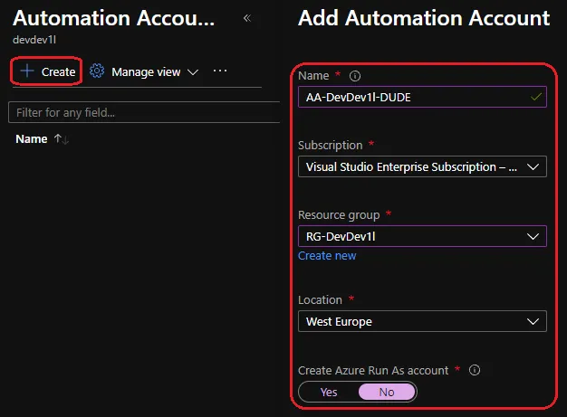Click the Create new resource group link
Image resolution: width=567 pixels, height=417 pixels.
click(327, 256)
